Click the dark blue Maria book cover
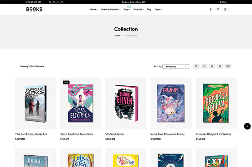Screen dimensions: 252x167 pyautogui.click(x=171, y=160)
